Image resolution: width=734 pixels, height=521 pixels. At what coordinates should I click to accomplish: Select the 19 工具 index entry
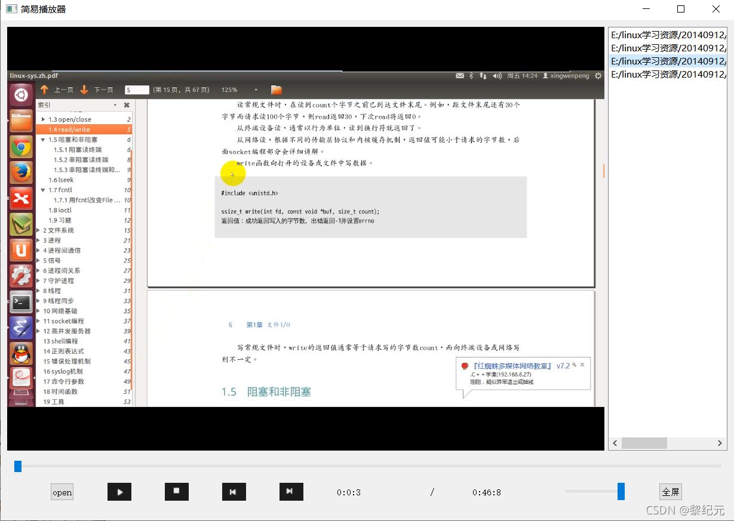click(54, 402)
